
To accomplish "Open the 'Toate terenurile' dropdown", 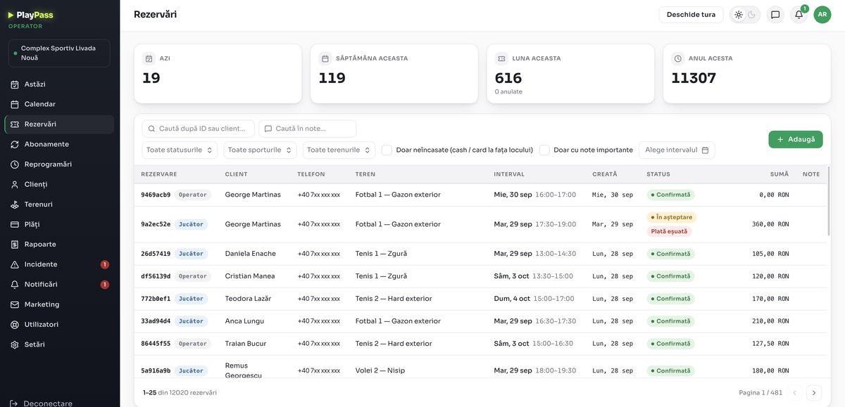I will tap(339, 150).
